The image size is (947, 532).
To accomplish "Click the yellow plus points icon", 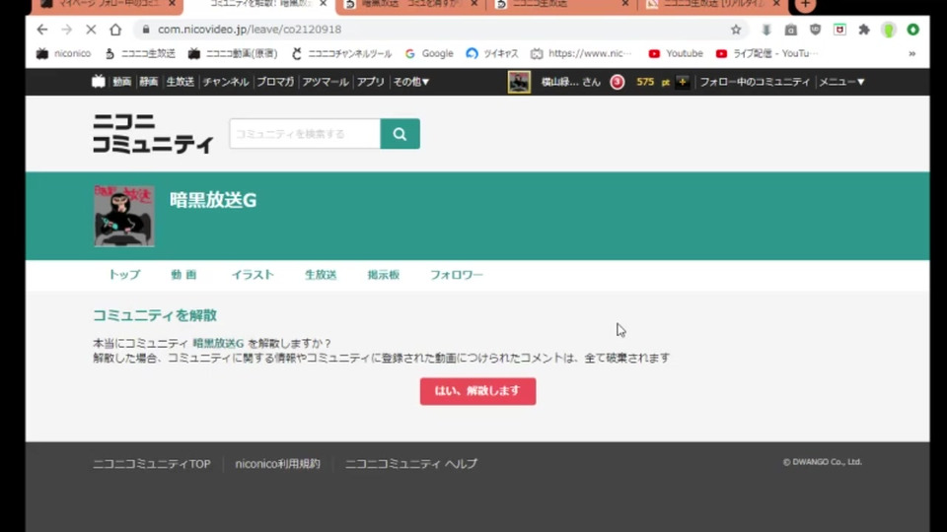I will (x=683, y=82).
